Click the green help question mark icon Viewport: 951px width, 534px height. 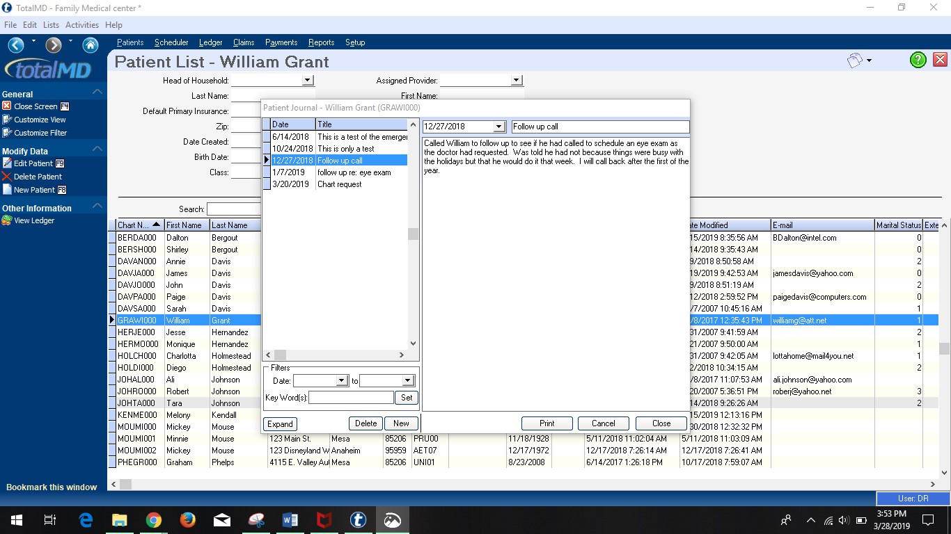coord(918,60)
